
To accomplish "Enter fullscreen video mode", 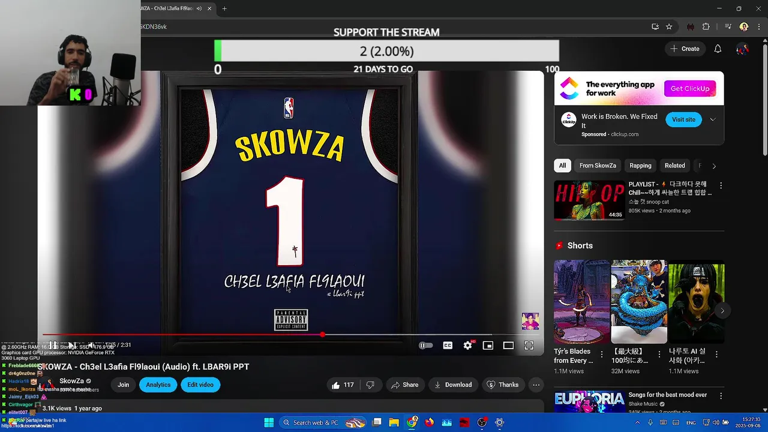I will (529, 346).
